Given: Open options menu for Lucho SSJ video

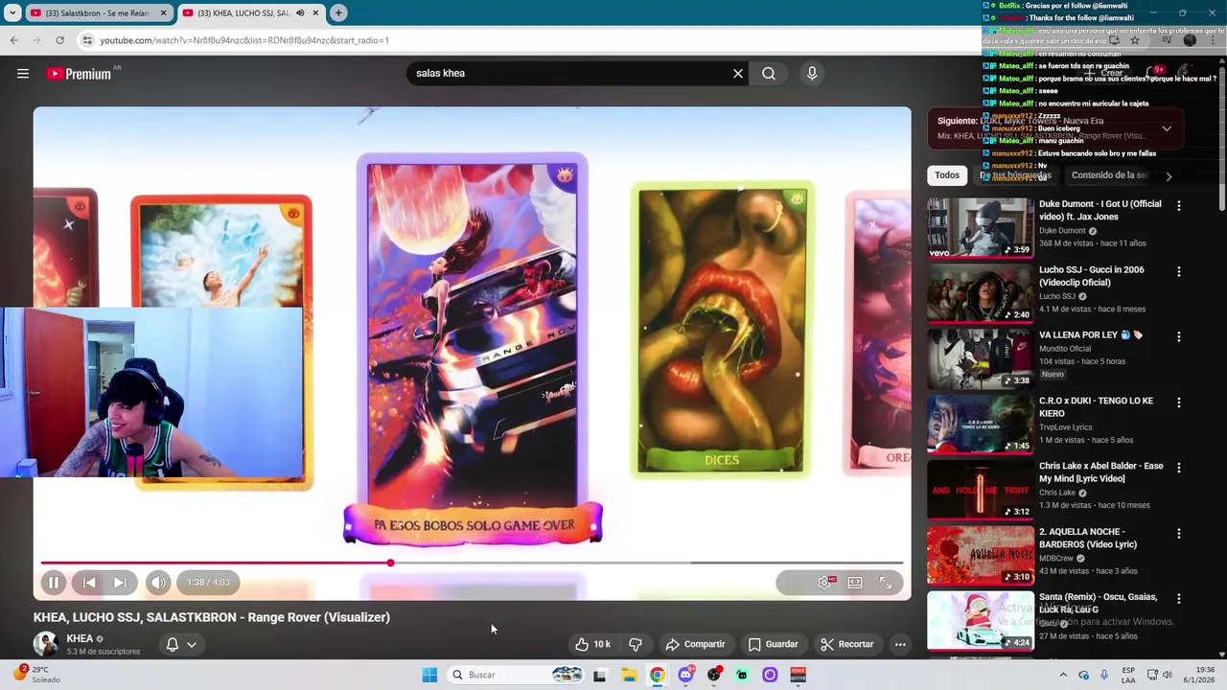Looking at the screenshot, I should click(1179, 271).
